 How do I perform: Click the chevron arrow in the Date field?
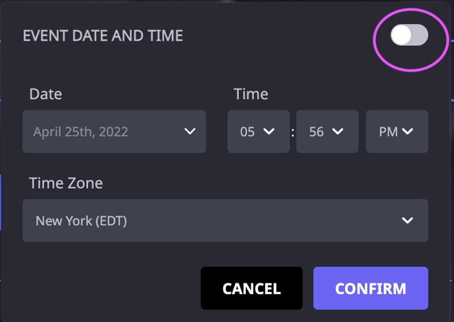(190, 132)
